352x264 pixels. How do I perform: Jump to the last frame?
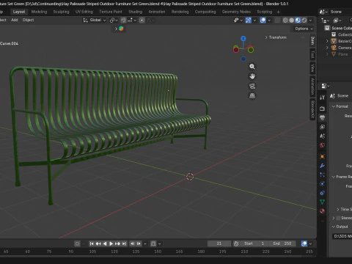tap(124, 243)
